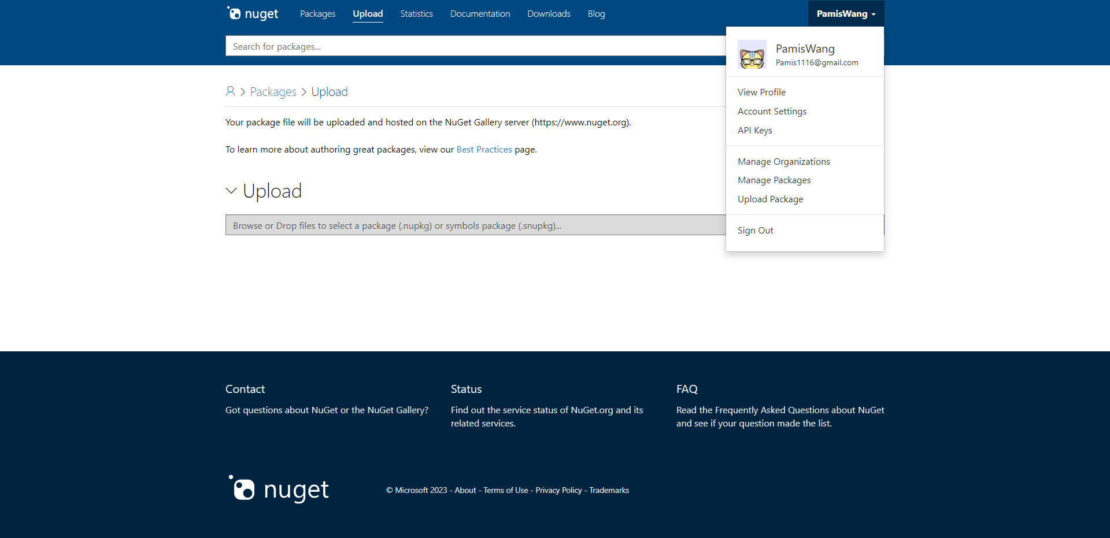Open the Packages nav menu item

click(x=317, y=13)
